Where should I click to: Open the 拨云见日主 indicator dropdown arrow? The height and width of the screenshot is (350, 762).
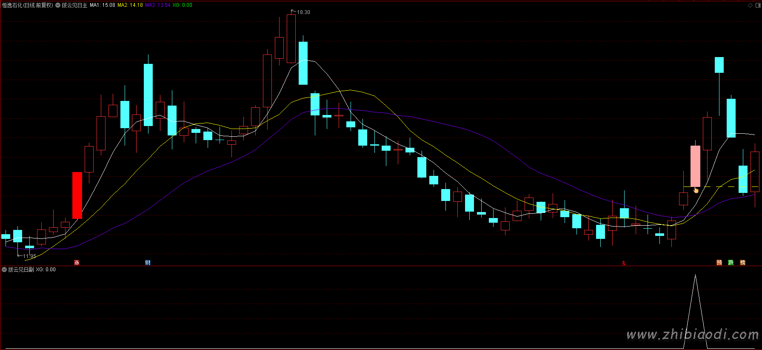[58, 5]
